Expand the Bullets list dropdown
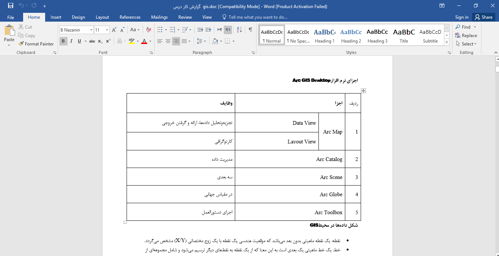Image resolution: width=499 pixels, height=256 pixels. point(166,30)
